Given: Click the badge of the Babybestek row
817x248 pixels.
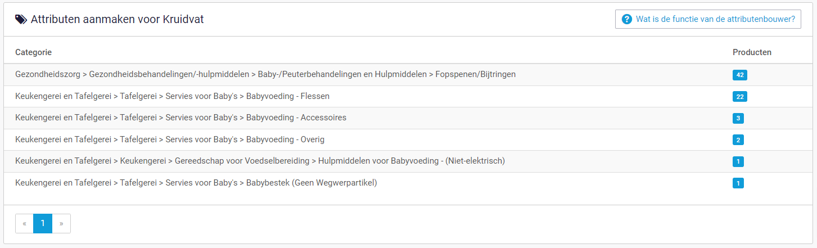Looking at the screenshot, I should point(738,183).
